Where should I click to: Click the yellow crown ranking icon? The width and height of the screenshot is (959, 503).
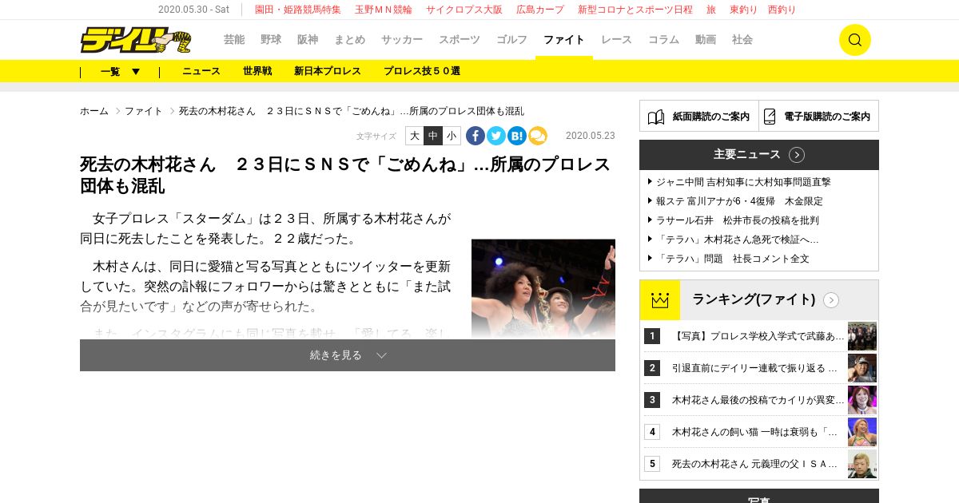[x=660, y=300]
